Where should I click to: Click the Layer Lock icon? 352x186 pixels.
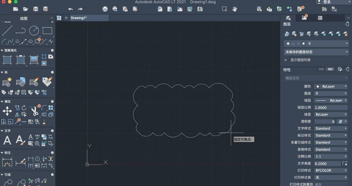point(338,34)
